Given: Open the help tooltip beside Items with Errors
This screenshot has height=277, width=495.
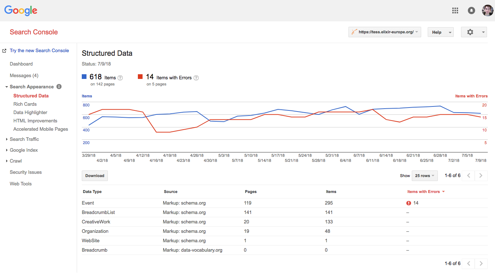Looking at the screenshot, I should click(x=196, y=77).
